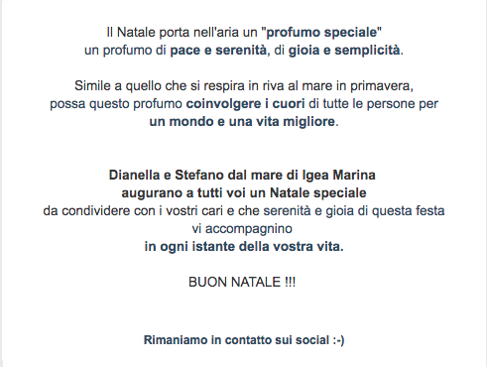
Task: Click "Rimaniamo in contatto sui social :-)"
Action: [x=244, y=340]
